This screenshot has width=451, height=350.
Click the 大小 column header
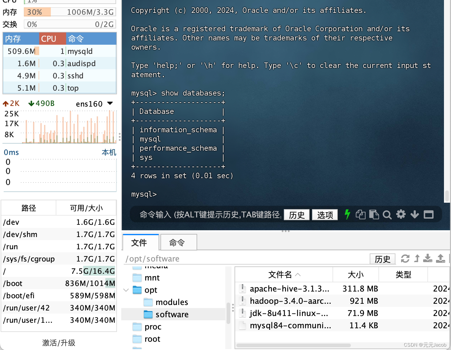point(355,274)
